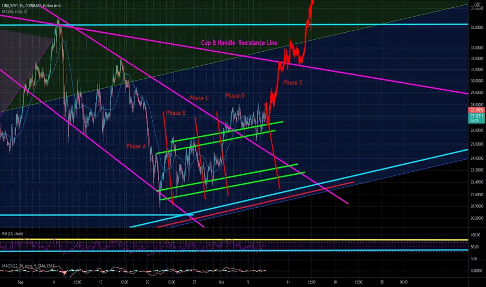486x287 pixels.
Task: Click the RSI 100.00 scale label
Action: [x=476, y=235]
